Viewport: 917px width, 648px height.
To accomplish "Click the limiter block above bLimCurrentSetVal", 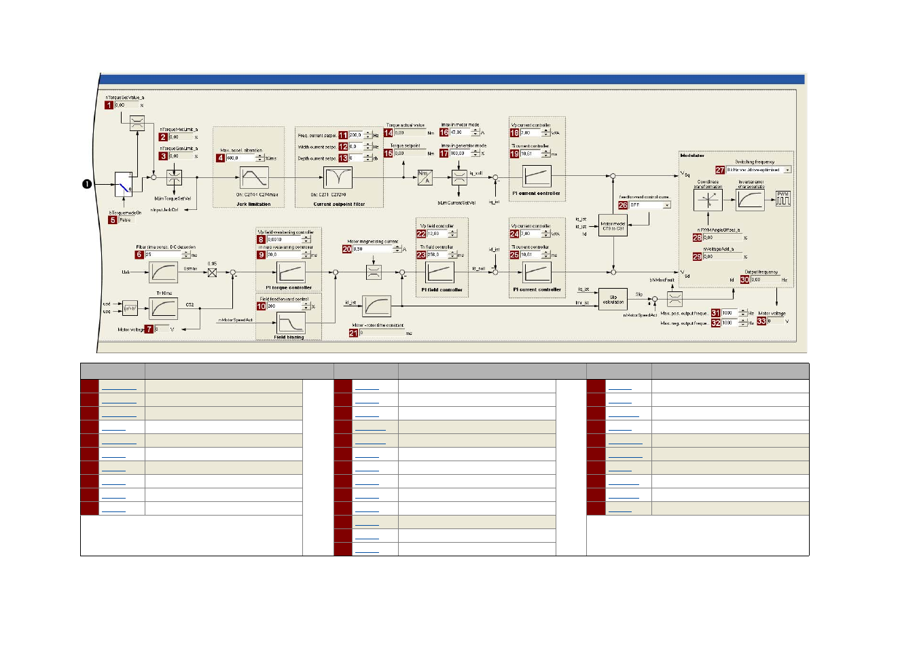I will point(460,177).
